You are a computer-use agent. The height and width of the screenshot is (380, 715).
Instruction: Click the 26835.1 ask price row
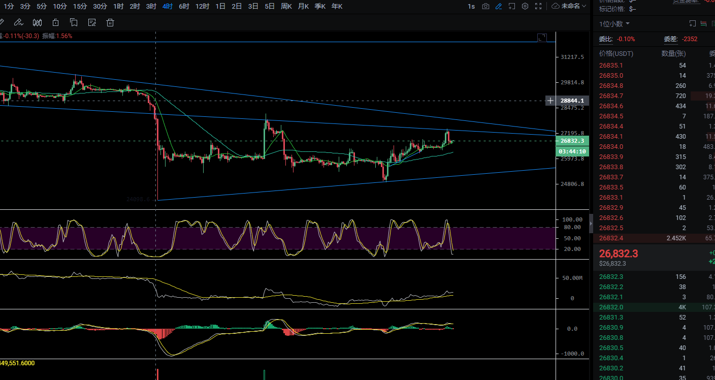click(611, 66)
